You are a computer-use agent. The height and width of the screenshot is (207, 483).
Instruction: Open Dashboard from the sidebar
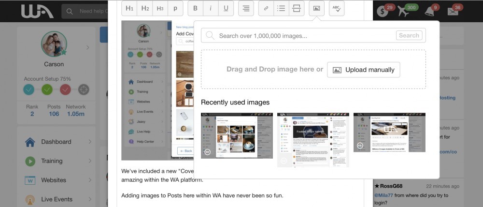click(x=57, y=142)
